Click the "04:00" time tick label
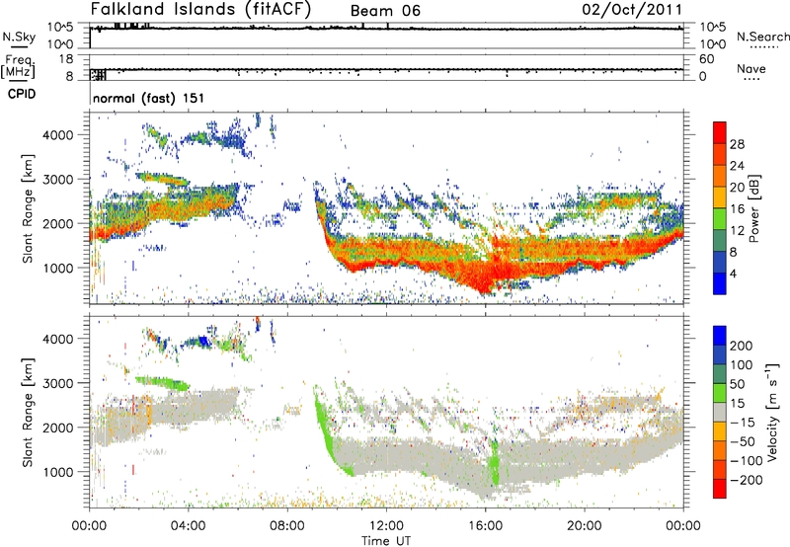 click(188, 526)
